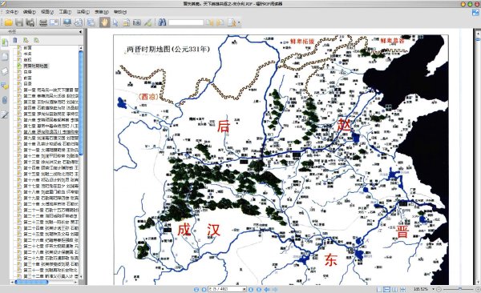
Task: Collapse the bookmarks panel arrow
Action: 80,31
